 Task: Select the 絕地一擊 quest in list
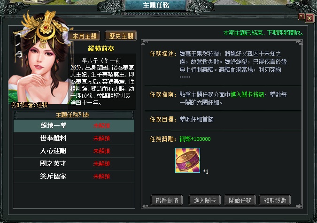(74, 126)
